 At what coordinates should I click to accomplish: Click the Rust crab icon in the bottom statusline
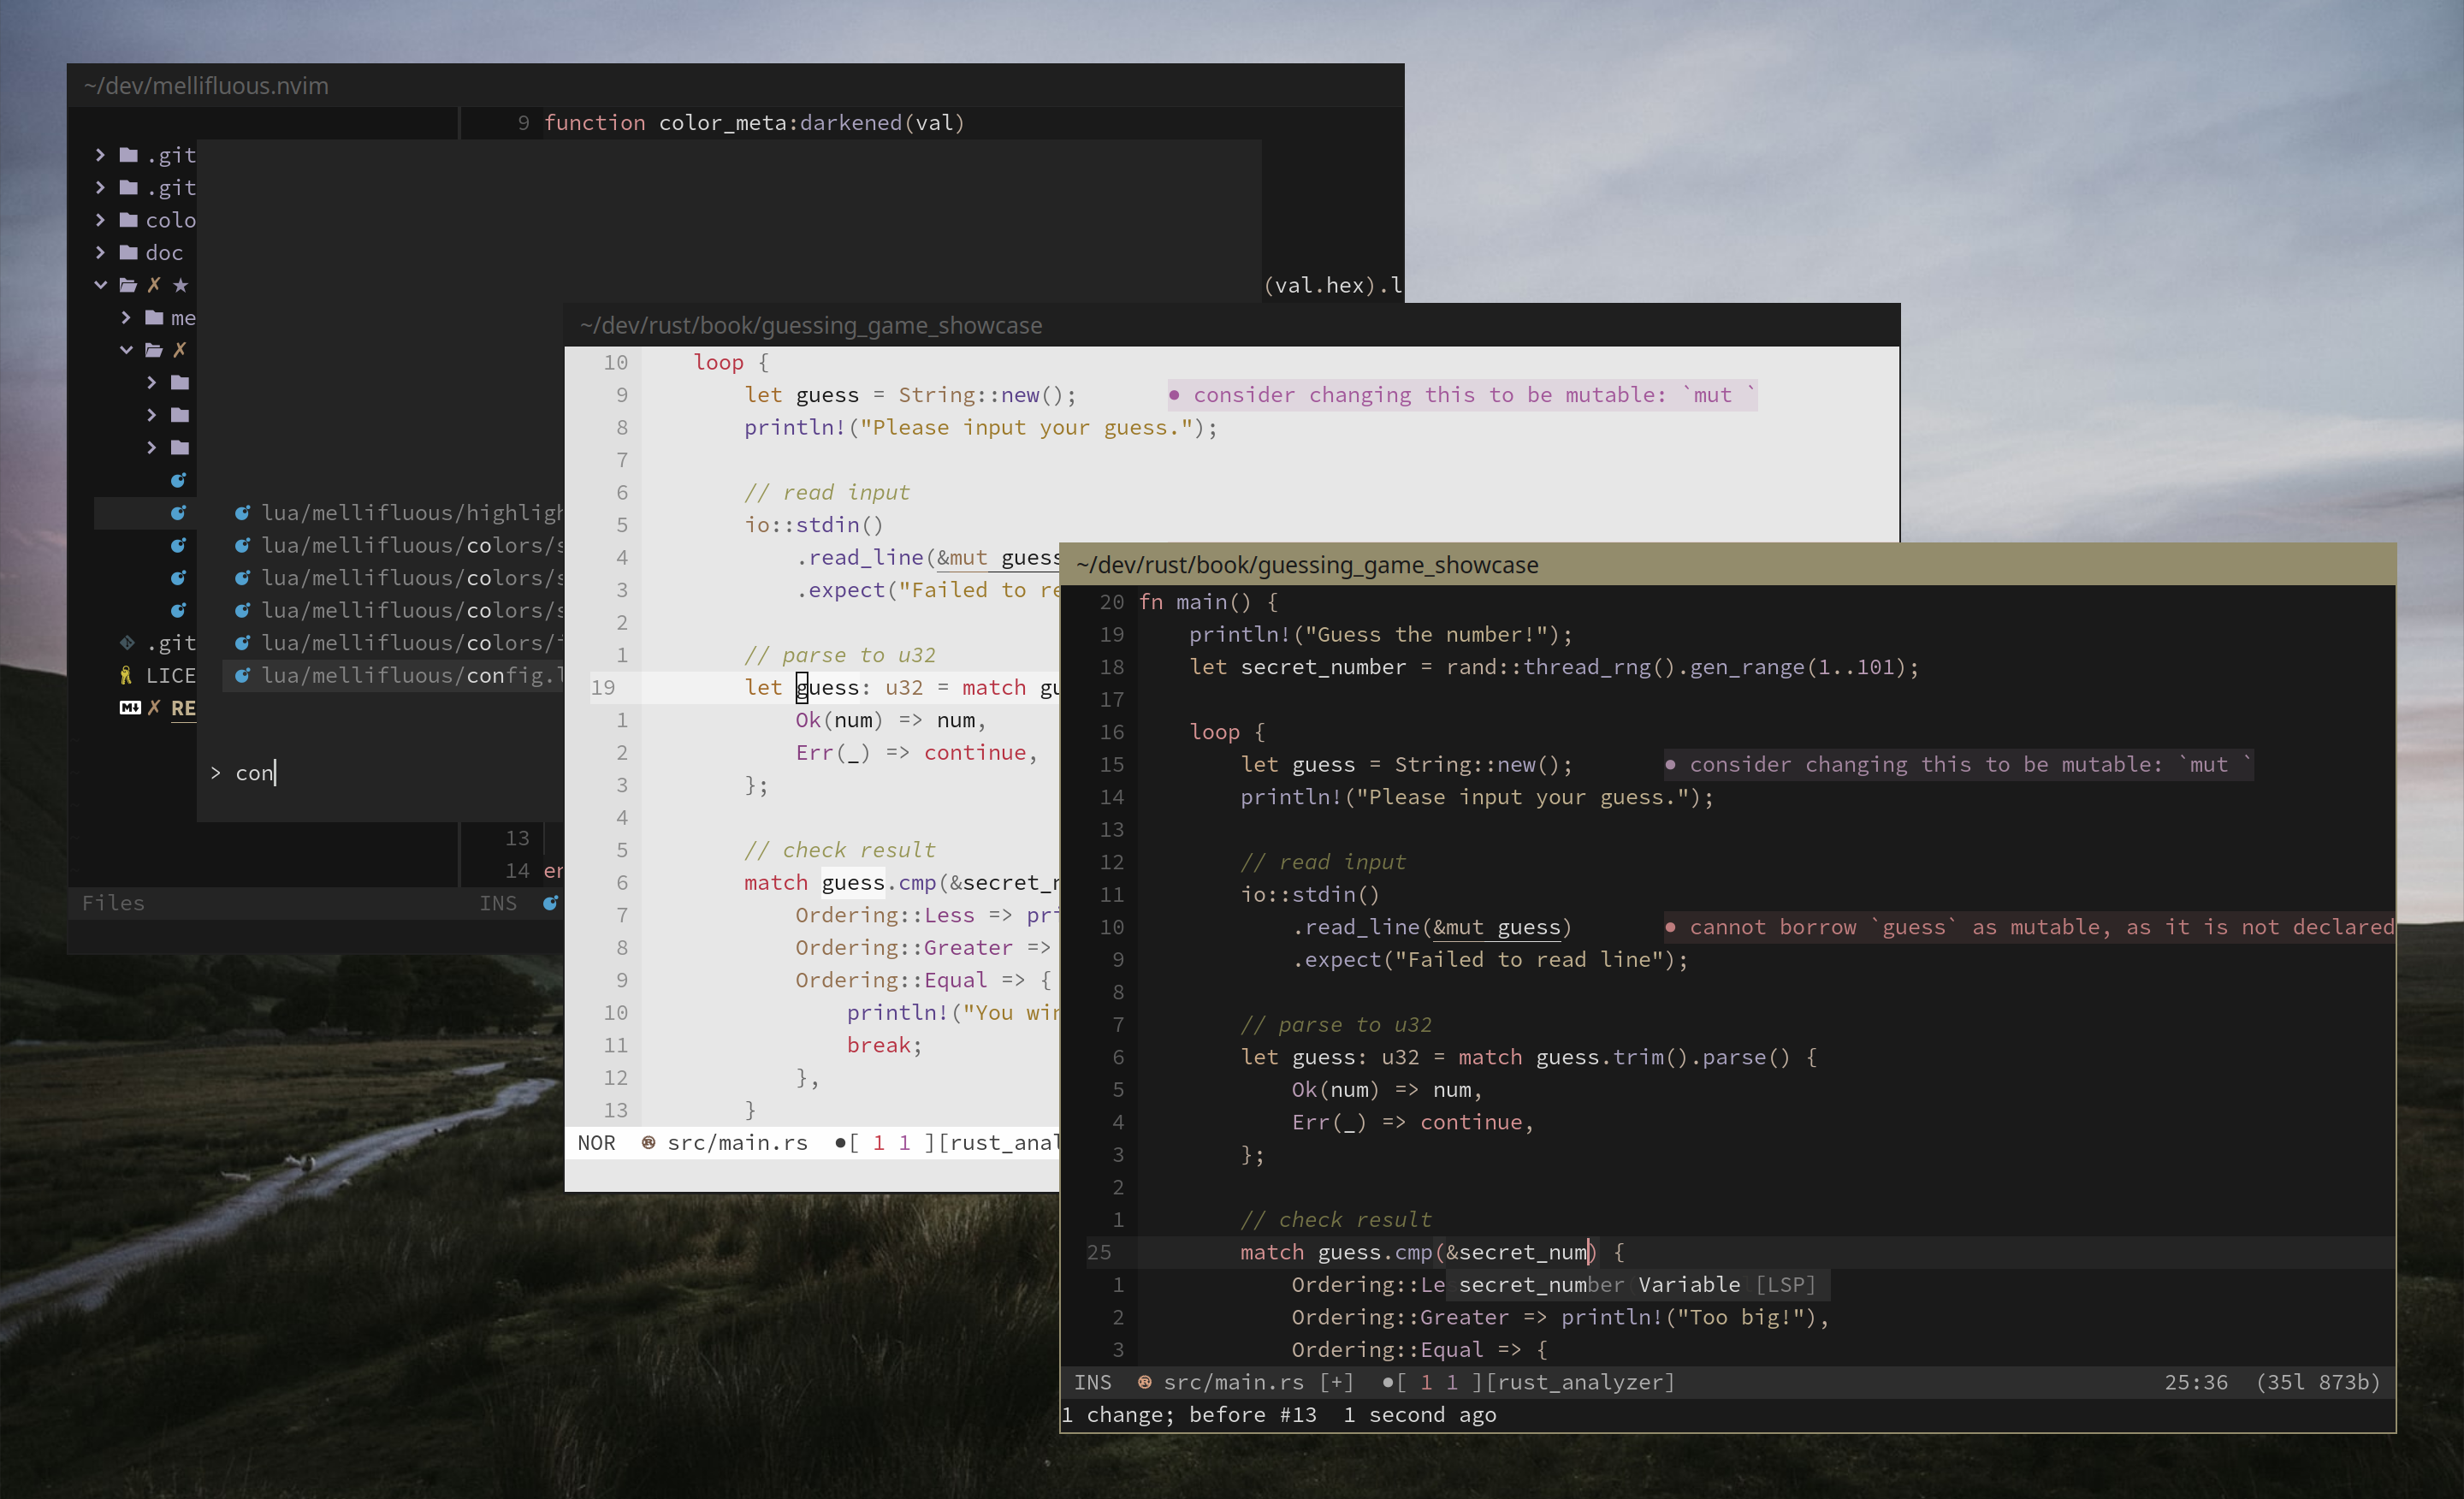(1143, 1383)
